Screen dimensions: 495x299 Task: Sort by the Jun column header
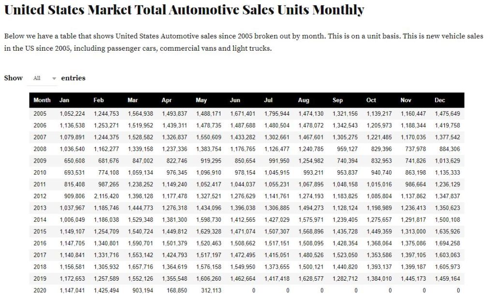235,100
